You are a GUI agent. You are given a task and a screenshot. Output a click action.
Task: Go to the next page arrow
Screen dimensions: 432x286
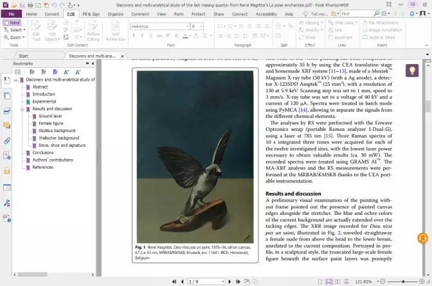point(230,282)
